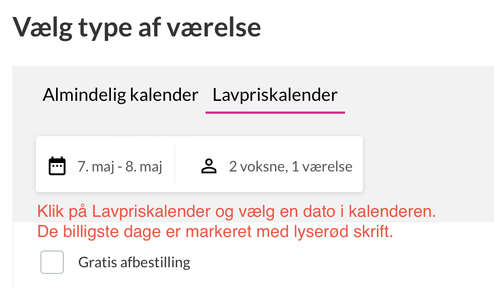
Task: Click the Gratis afbestilling label text
Action: 134,262
